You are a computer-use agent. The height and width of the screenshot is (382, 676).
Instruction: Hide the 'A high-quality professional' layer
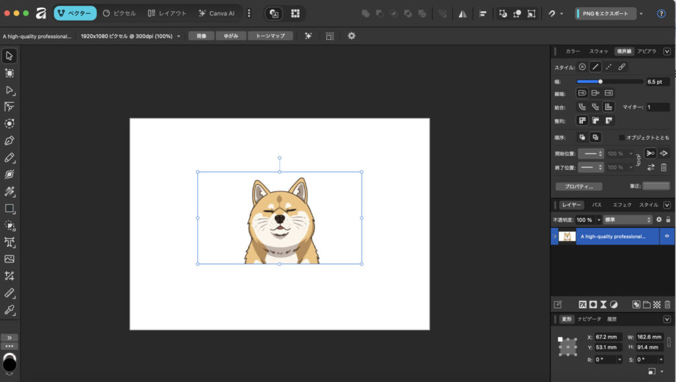(x=667, y=236)
